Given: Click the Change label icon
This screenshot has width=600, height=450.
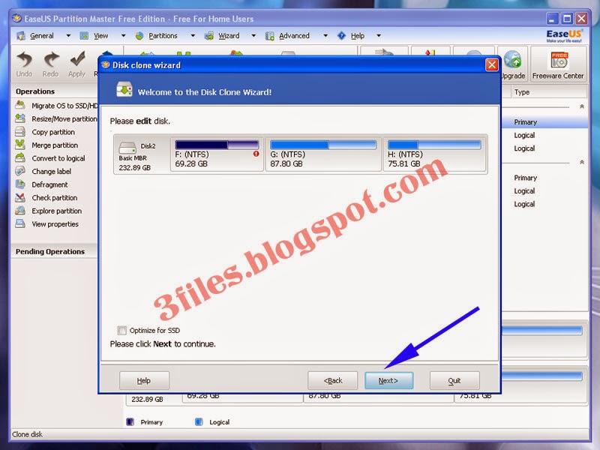Looking at the screenshot, I should pos(20,171).
